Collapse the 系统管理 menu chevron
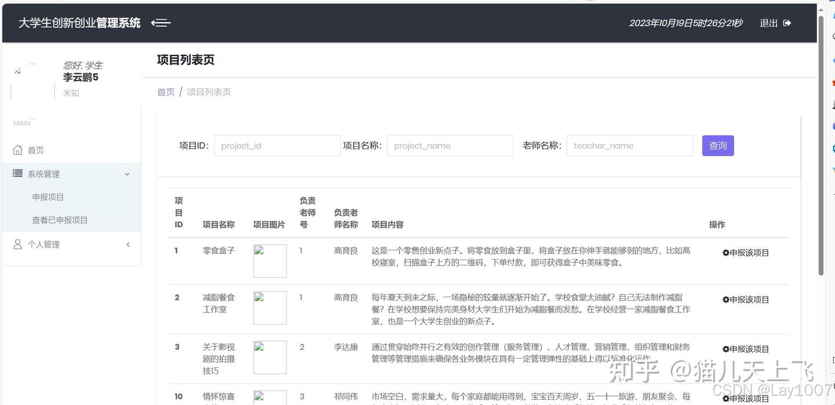 (x=127, y=174)
